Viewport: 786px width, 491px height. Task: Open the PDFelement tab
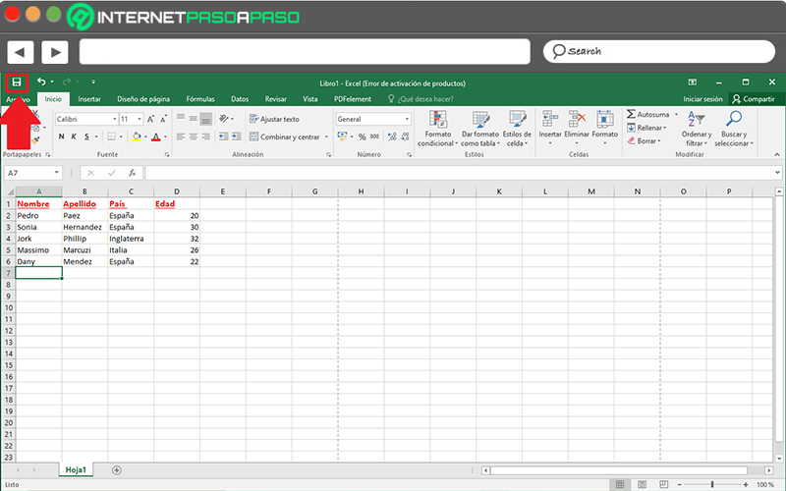click(x=353, y=99)
